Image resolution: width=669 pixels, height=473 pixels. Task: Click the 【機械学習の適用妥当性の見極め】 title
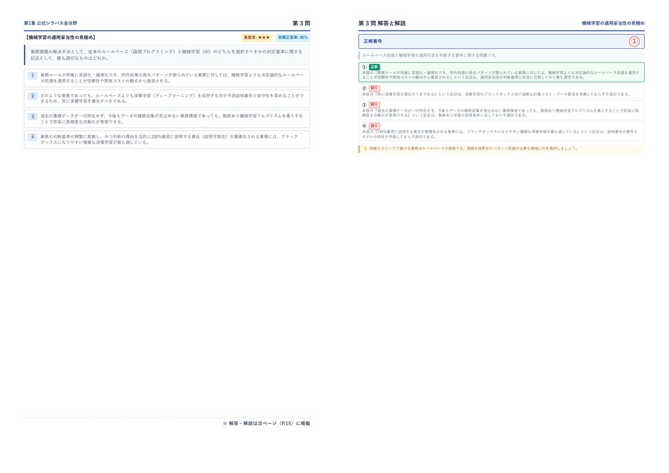tap(60, 37)
